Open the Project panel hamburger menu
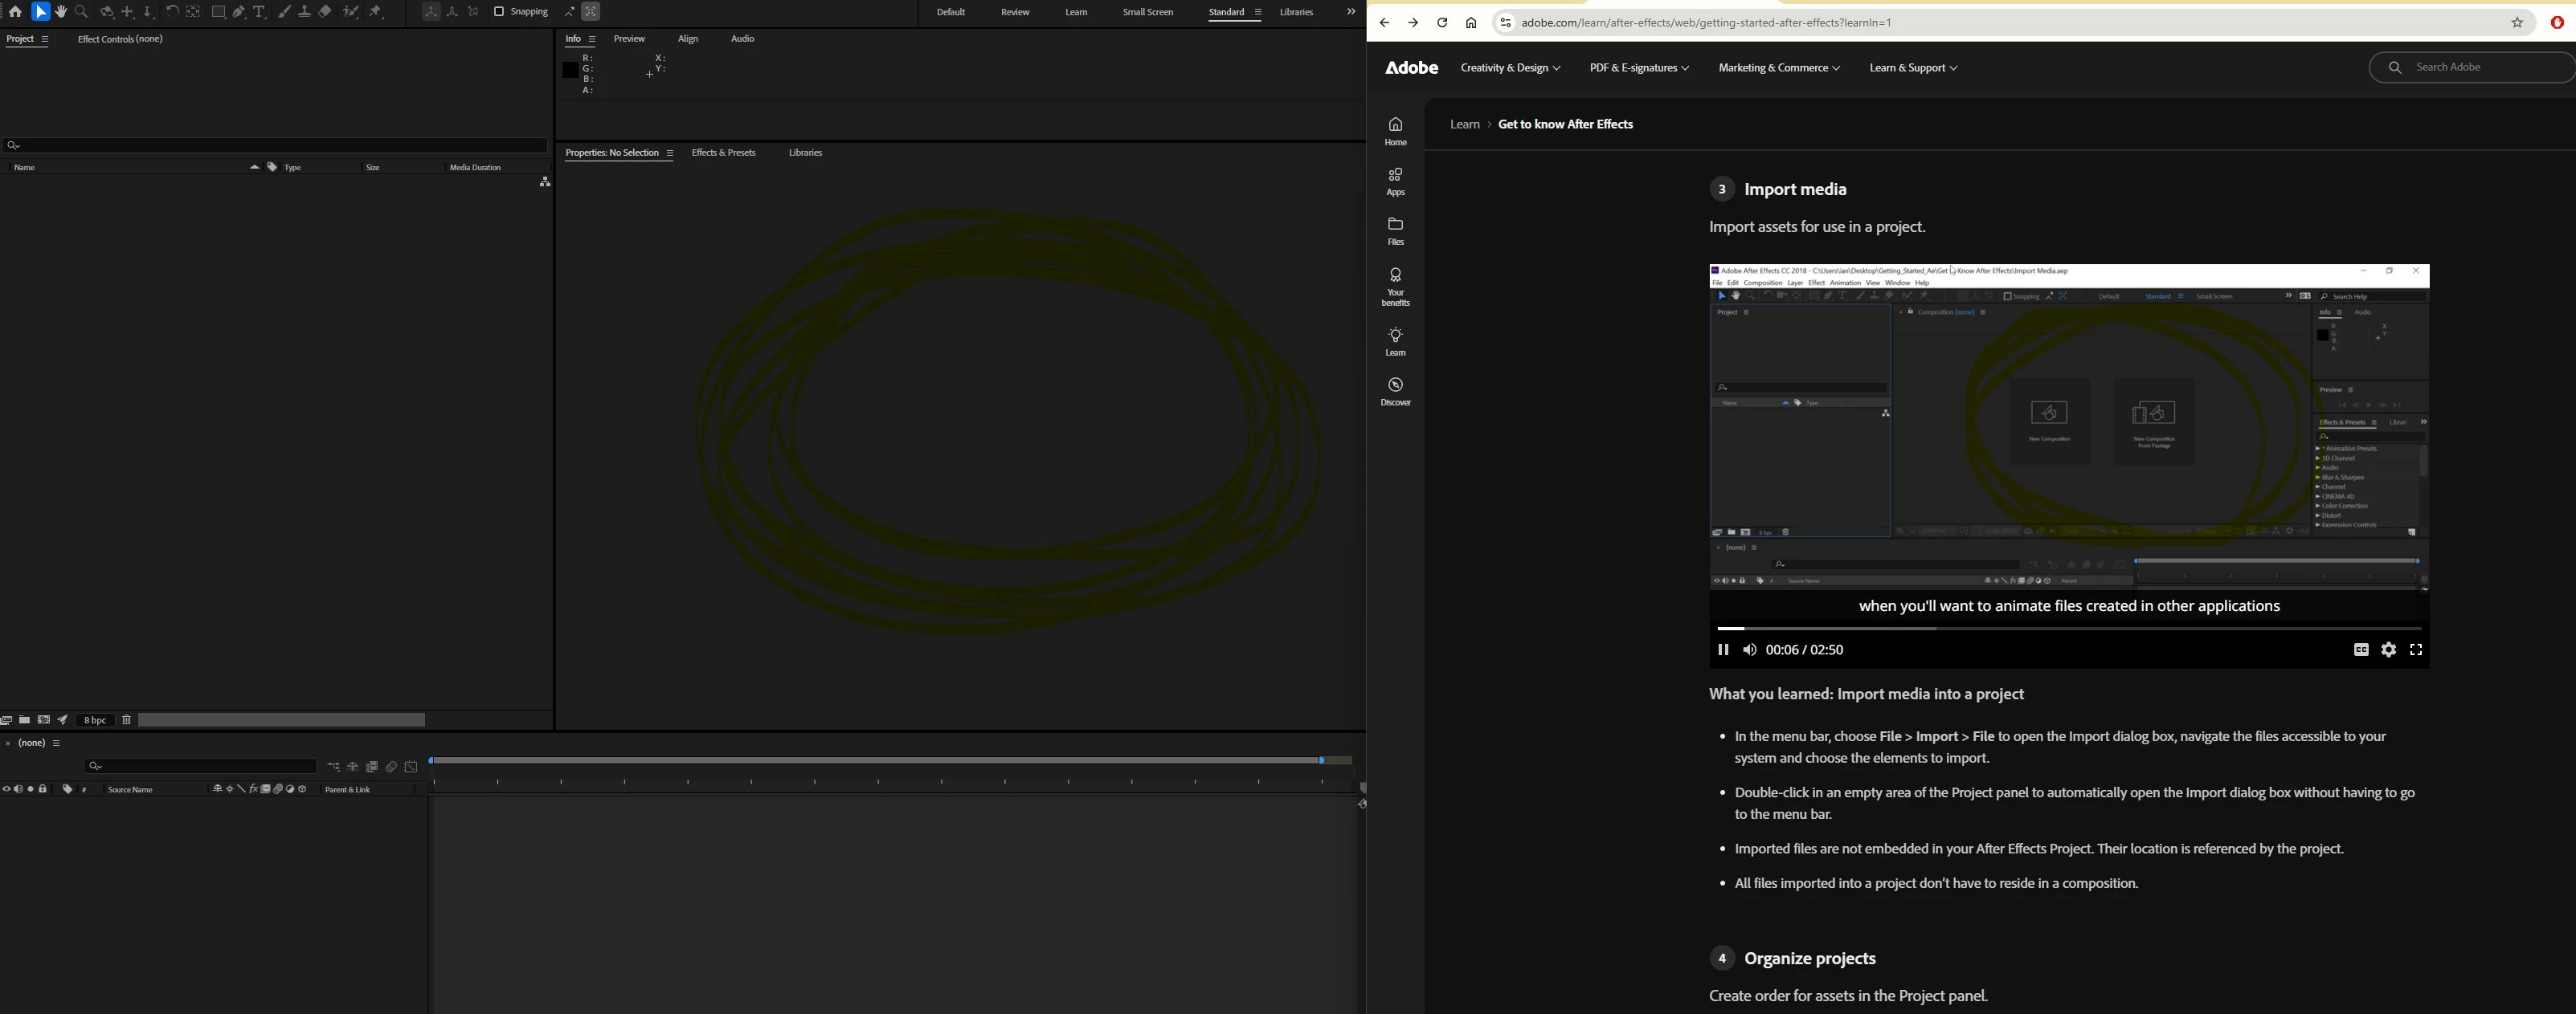Viewport: 2576px width, 1014px height. 45,39
